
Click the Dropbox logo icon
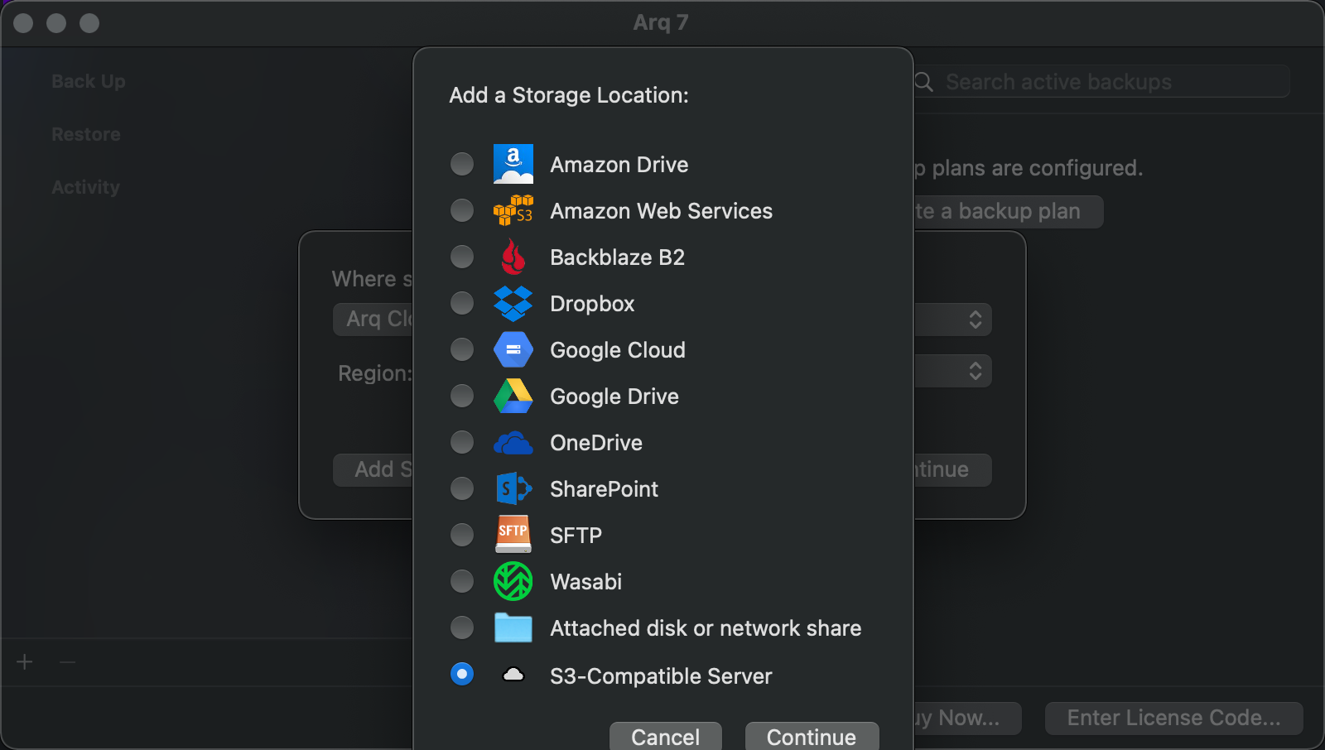[x=513, y=304]
